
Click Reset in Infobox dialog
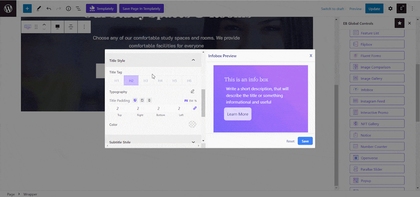(x=290, y=141)
